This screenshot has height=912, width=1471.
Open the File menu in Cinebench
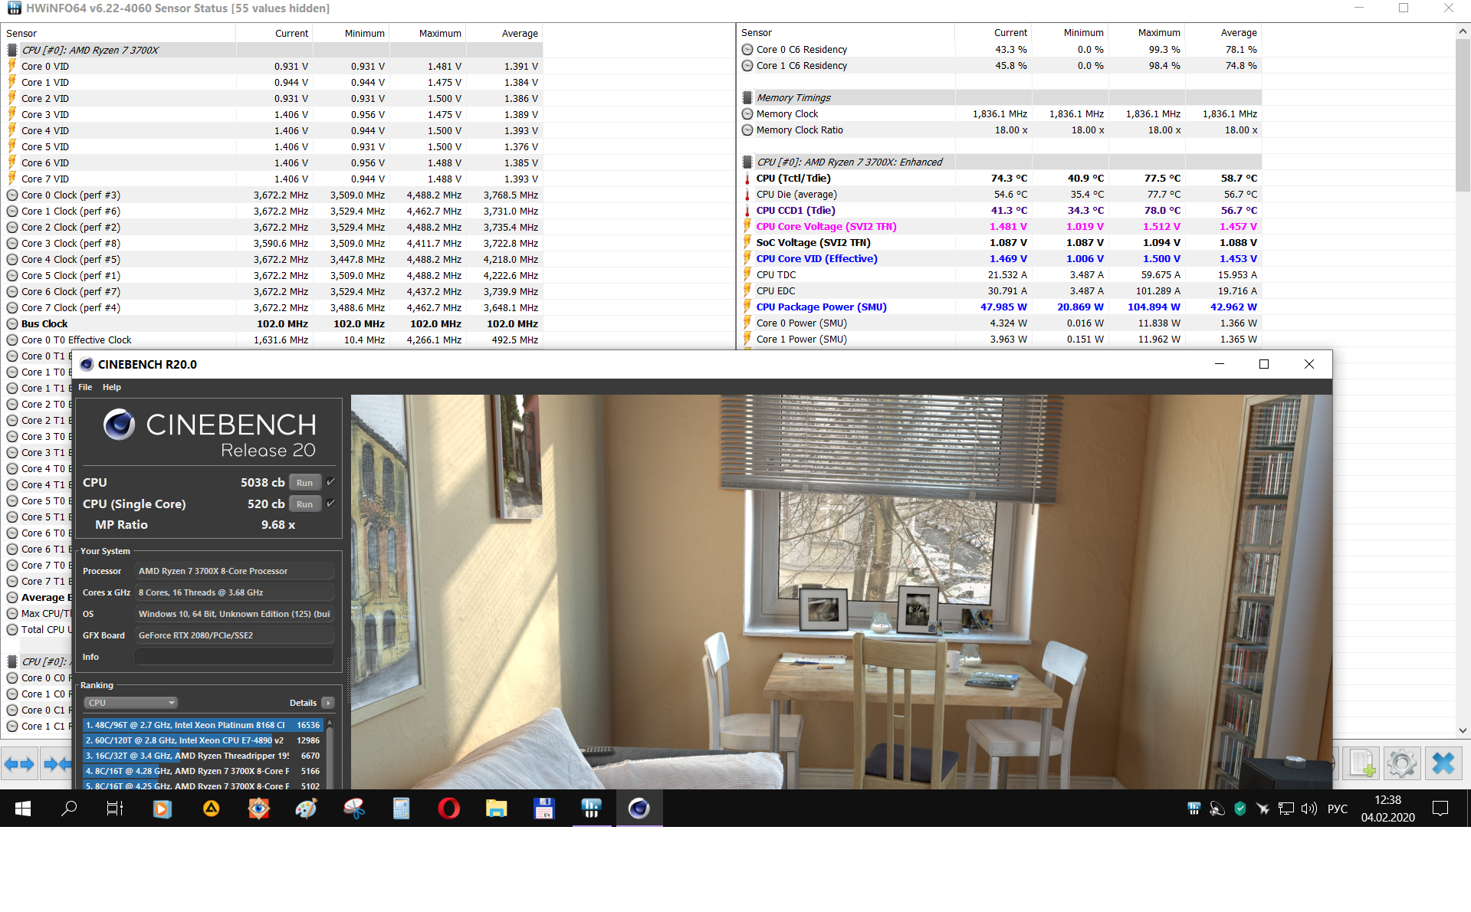(85, 387)
